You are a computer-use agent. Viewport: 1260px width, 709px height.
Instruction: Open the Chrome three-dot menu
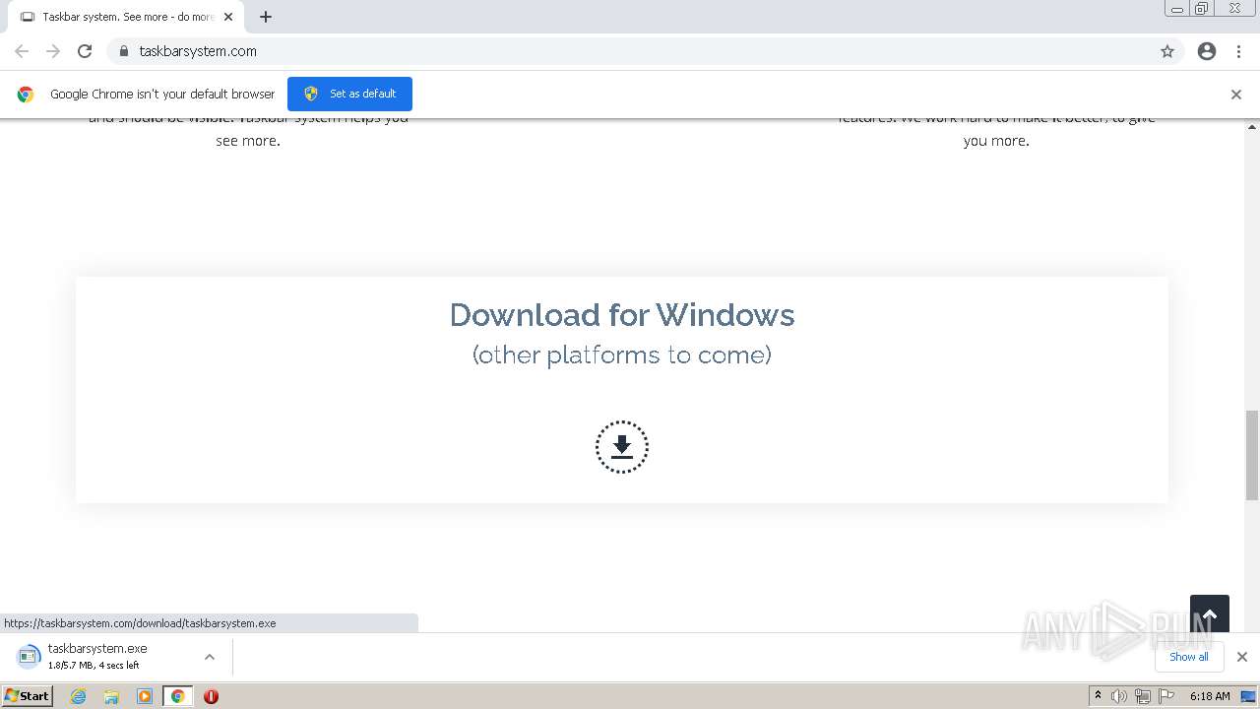point(1239,51)
